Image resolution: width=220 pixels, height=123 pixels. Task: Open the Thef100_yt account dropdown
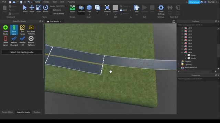click(x=218, y=2)
